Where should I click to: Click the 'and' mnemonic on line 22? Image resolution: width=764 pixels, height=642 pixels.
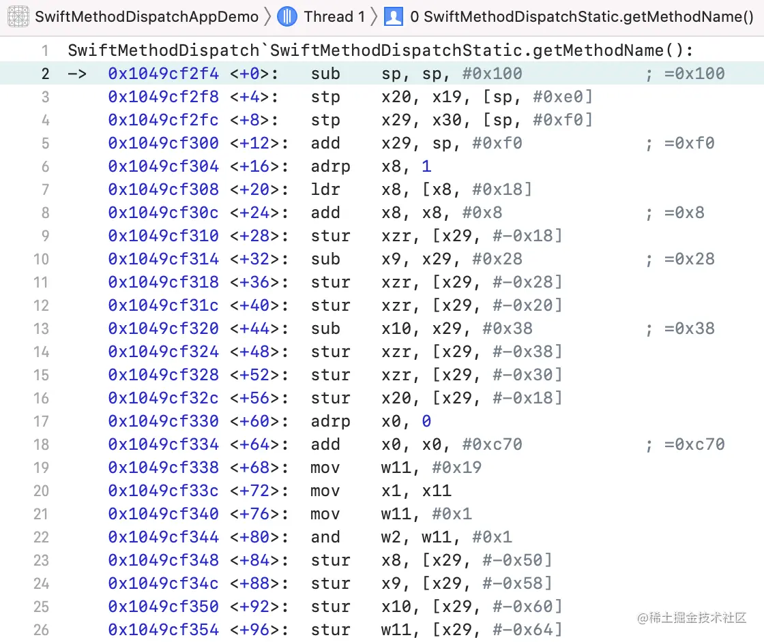(325, 537)
